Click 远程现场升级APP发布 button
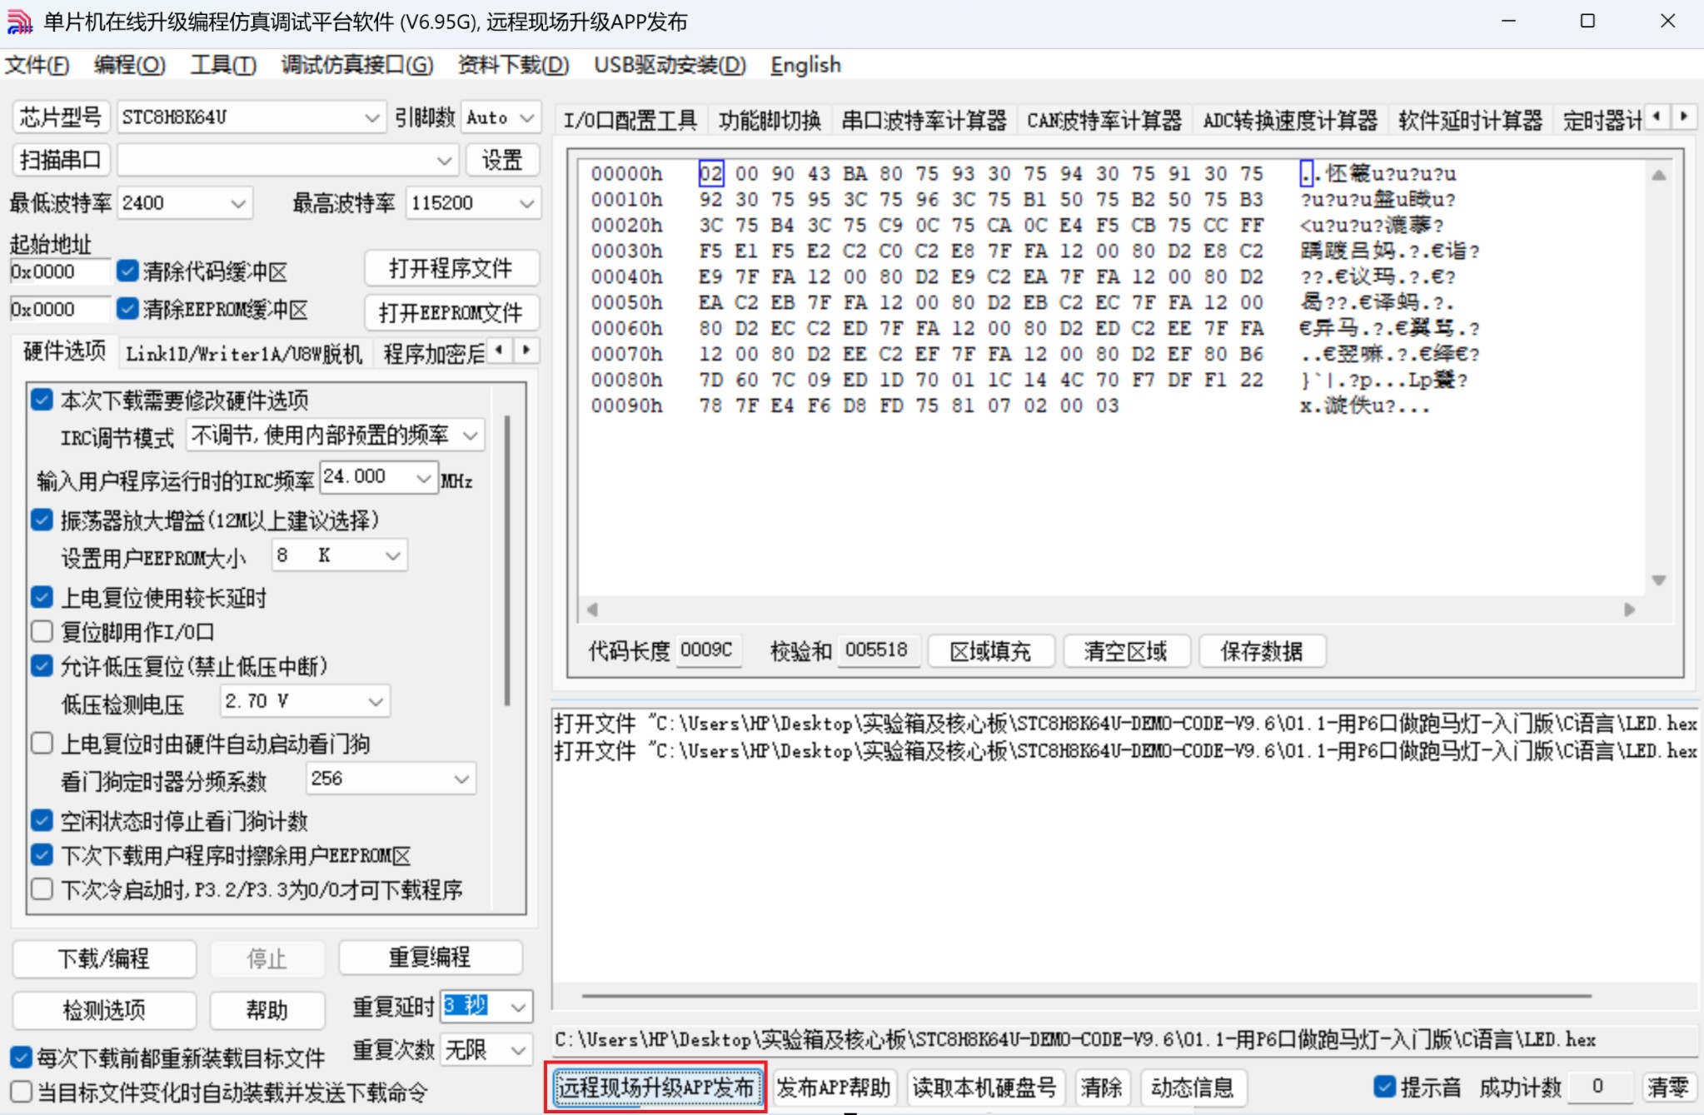Viewport: 1704px width, 1115px height. [x=655, y=1088]
